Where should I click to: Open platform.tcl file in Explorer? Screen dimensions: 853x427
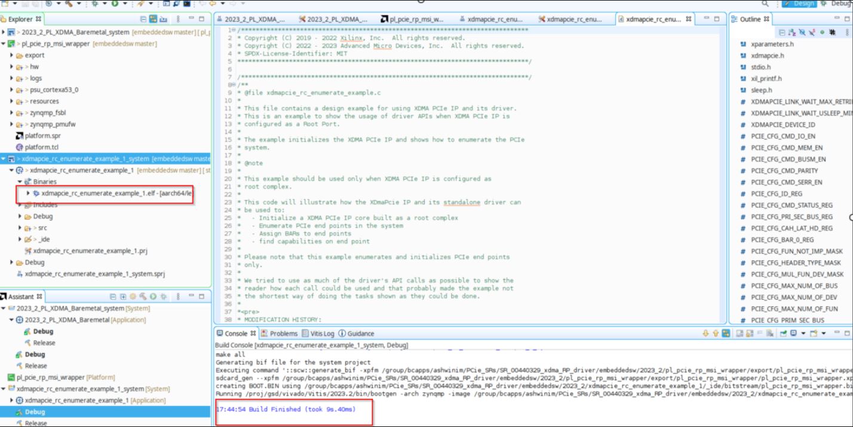tap(41, 148)
